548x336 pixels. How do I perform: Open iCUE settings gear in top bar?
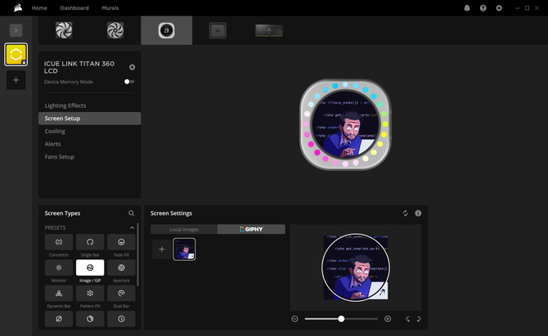[x=499, y=8]
